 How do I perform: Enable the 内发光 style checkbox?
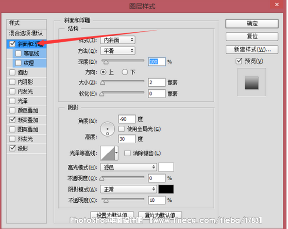[12, 91]
